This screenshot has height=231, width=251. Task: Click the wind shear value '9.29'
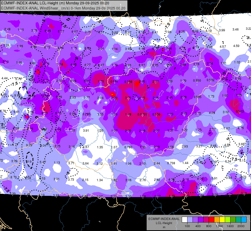[29, 145]
